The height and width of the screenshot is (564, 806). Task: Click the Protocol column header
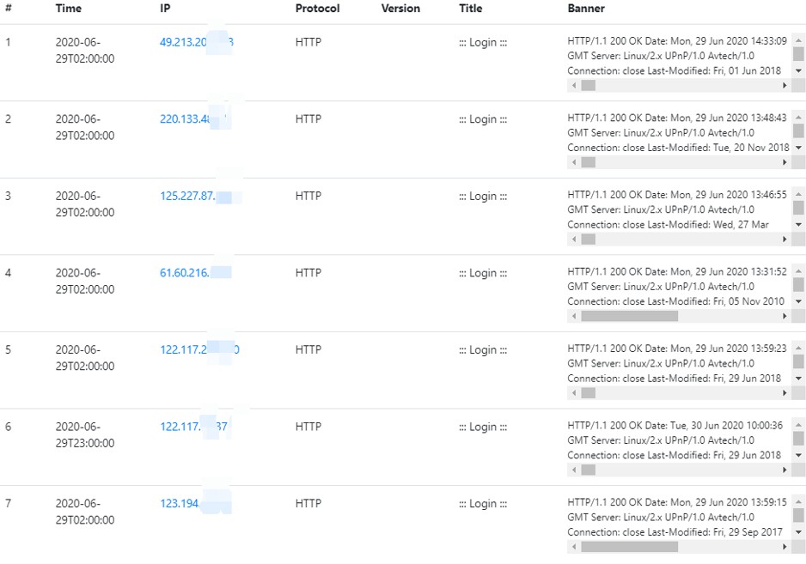(317, 9)
